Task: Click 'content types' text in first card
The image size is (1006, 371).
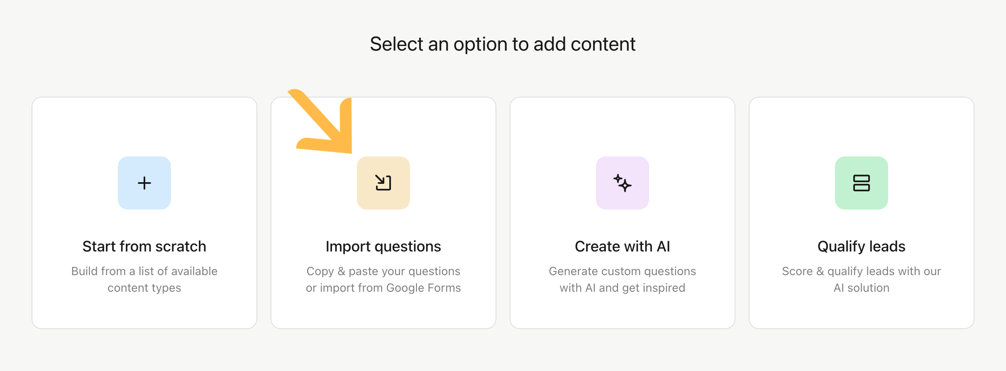Action: 144,288
